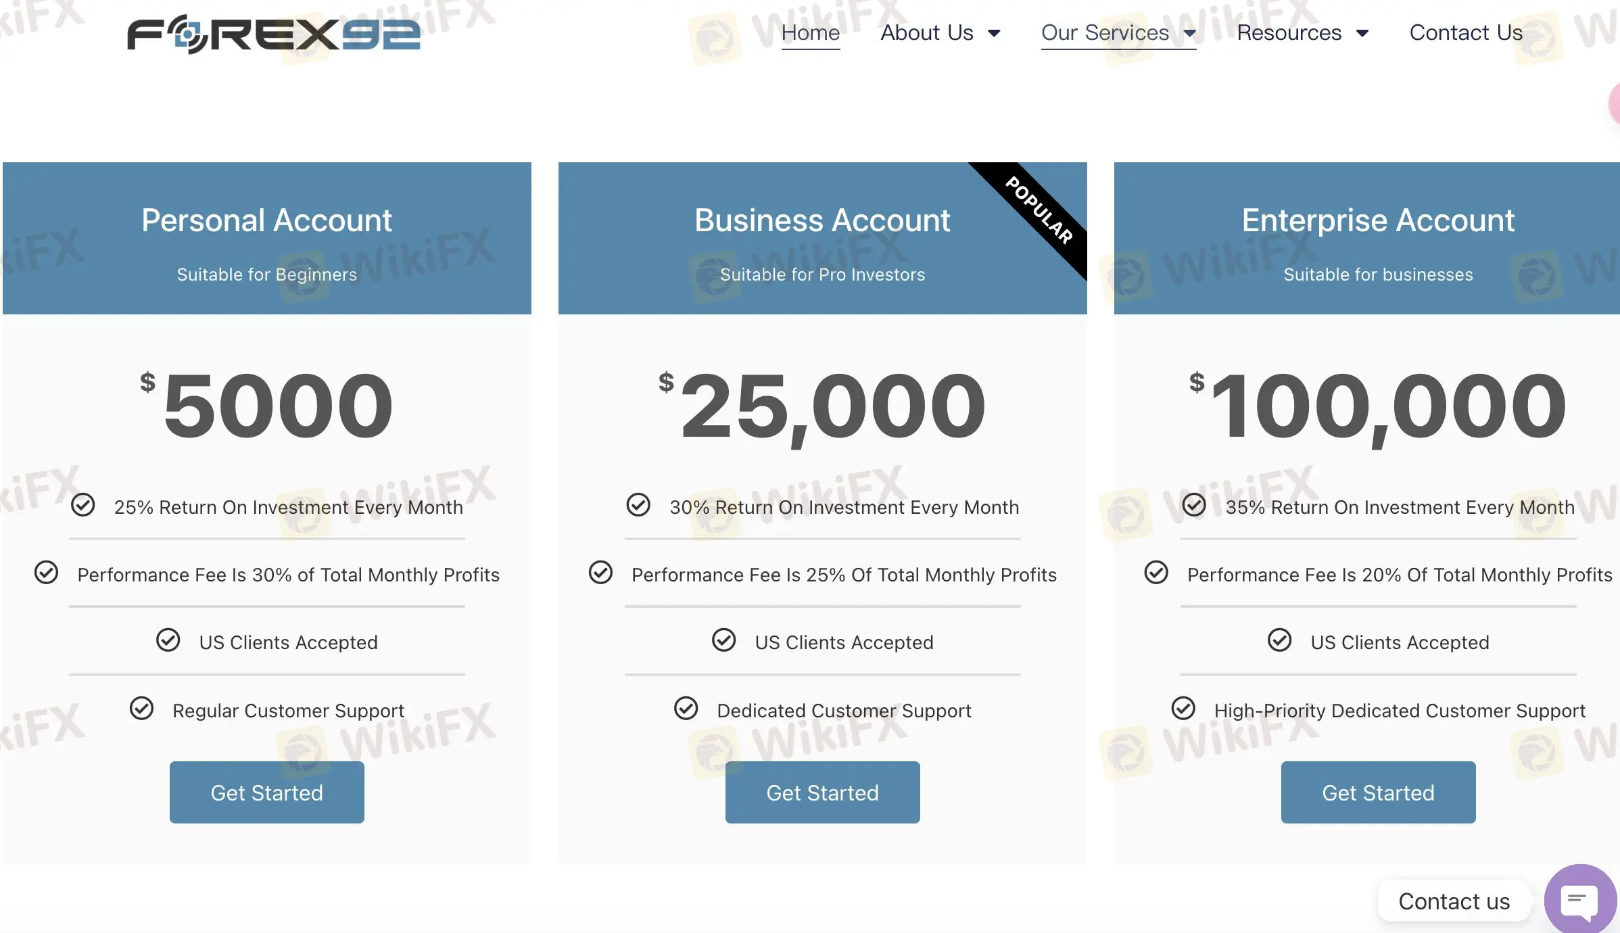Click checkmark beside Regular Customer Support
The width and height of the screenshot is (1620, 933).
click(142, 709)
